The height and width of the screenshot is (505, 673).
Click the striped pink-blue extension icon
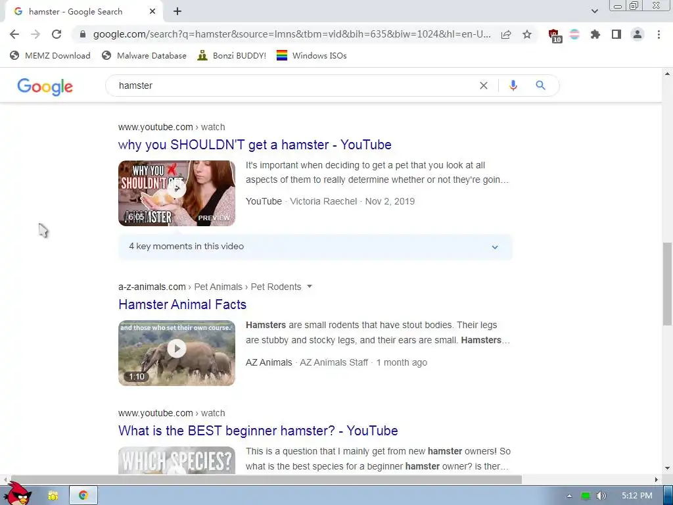point(574,34)
